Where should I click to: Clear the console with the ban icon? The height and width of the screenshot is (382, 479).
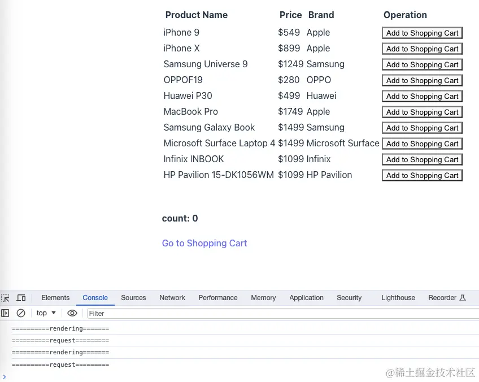click(x=21, y=313)
